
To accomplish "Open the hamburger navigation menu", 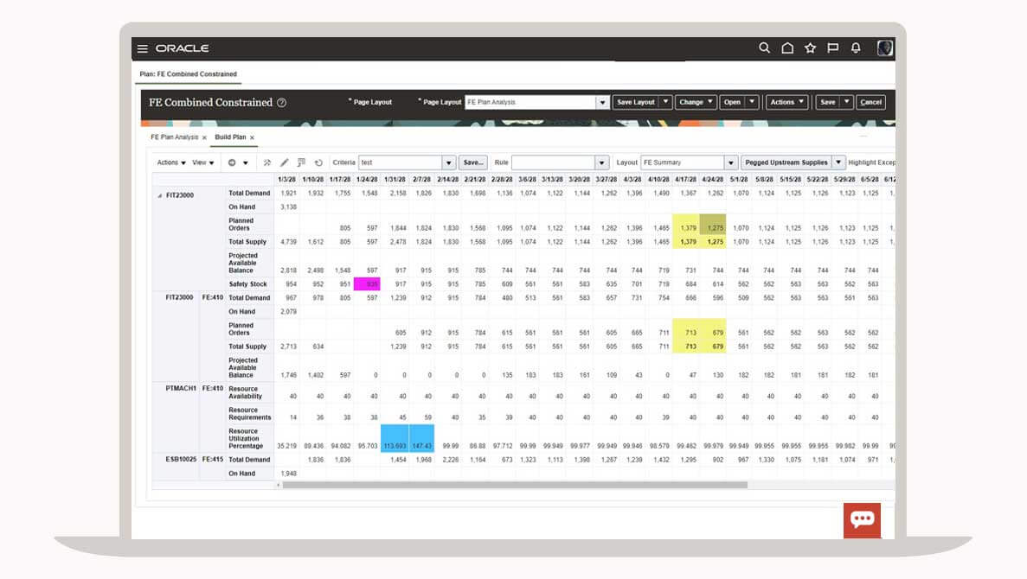I will tap(143, 48).
